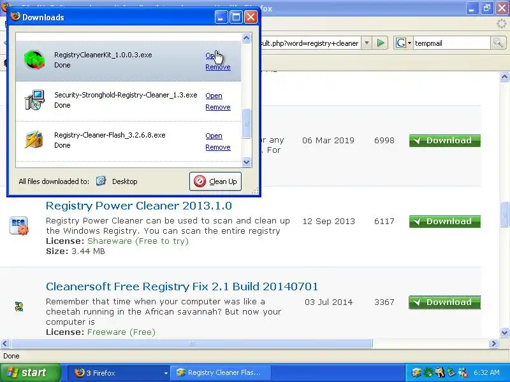Screen dimensions: 510x382
Task: Click the Cleanersoft Free Registry Fix icon
Action: 19,306
